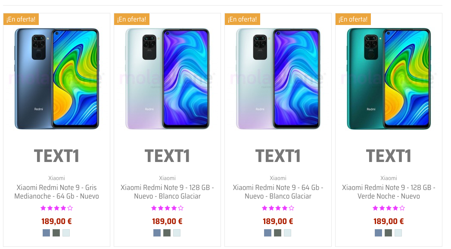This screenshot has height=249, width=451.
Task: Open 128 GB Blanco Glaciar phone image
Action: (x=168, y=78)
